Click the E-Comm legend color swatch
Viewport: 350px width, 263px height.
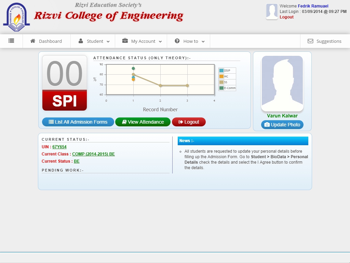(x=221, y=88)
